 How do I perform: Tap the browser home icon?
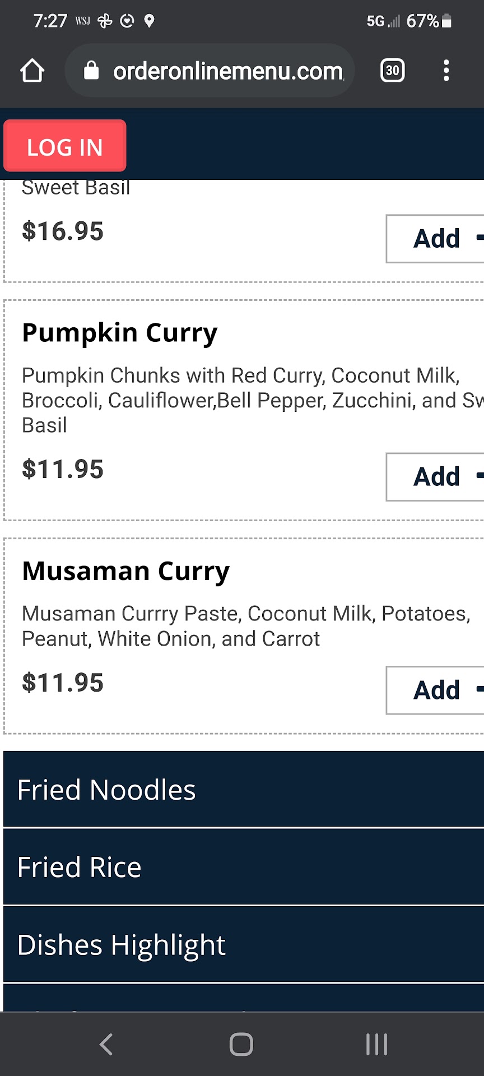coord(32,71)
